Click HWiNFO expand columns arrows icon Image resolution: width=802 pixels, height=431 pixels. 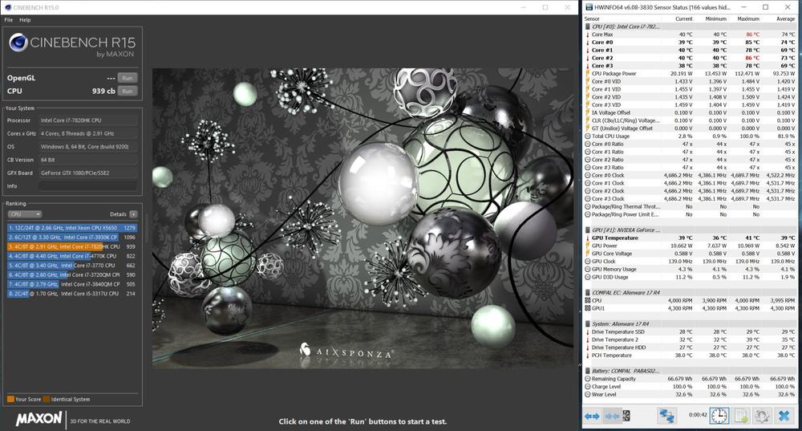[592, 416]
